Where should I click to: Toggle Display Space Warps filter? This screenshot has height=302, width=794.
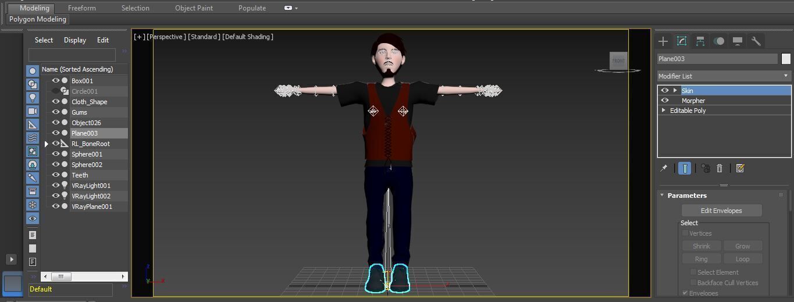coord(33,137)
